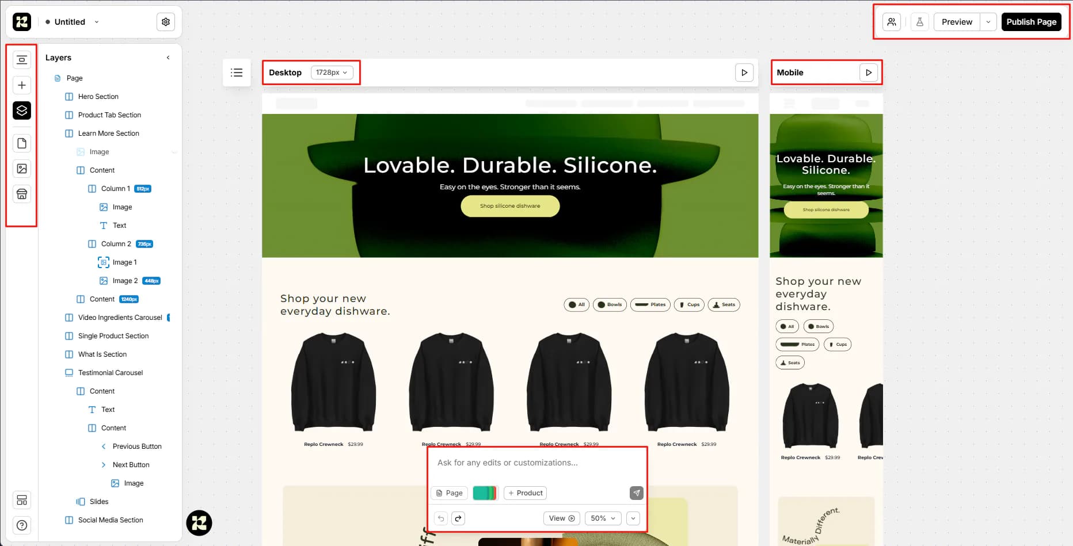Viewport: 1073px width, 546px height.
Task: Select the Previous Button layer
Action: click(x=137, y=446)
